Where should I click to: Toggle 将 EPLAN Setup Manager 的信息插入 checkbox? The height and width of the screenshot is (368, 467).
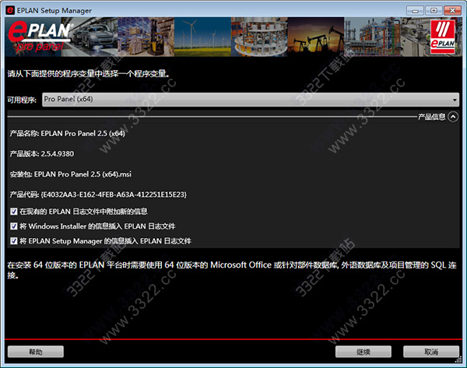click(x=14, y=241)
